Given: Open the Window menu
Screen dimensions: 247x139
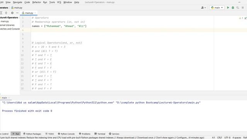Looking at the screenshot, I should click(x=68, y=2).
